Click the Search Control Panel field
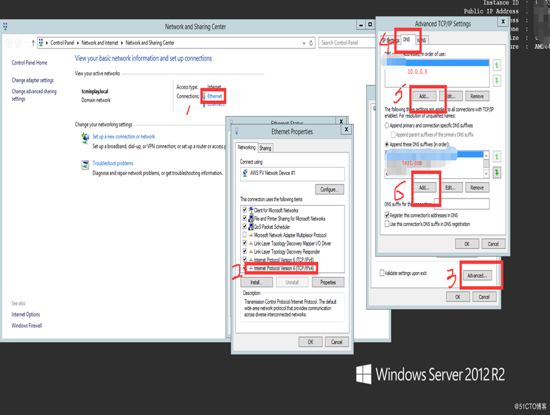Image resolution: width=550 pixels, height=415 pixels. (347, 43)
